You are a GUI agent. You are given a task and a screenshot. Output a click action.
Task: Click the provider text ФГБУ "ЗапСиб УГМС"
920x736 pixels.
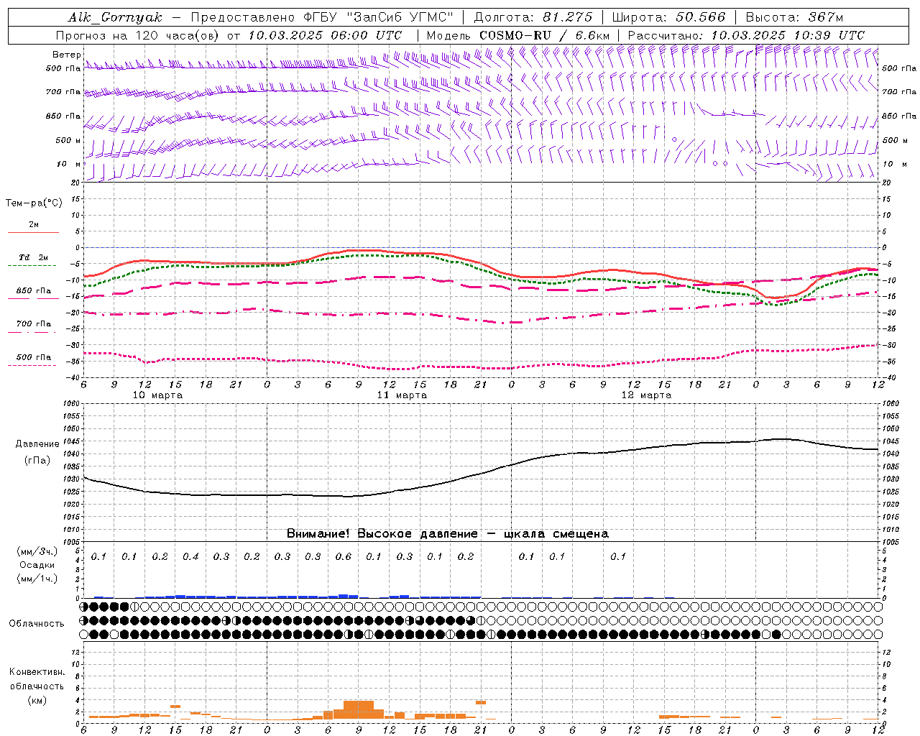pyautogui.click(x=377, y=17)
